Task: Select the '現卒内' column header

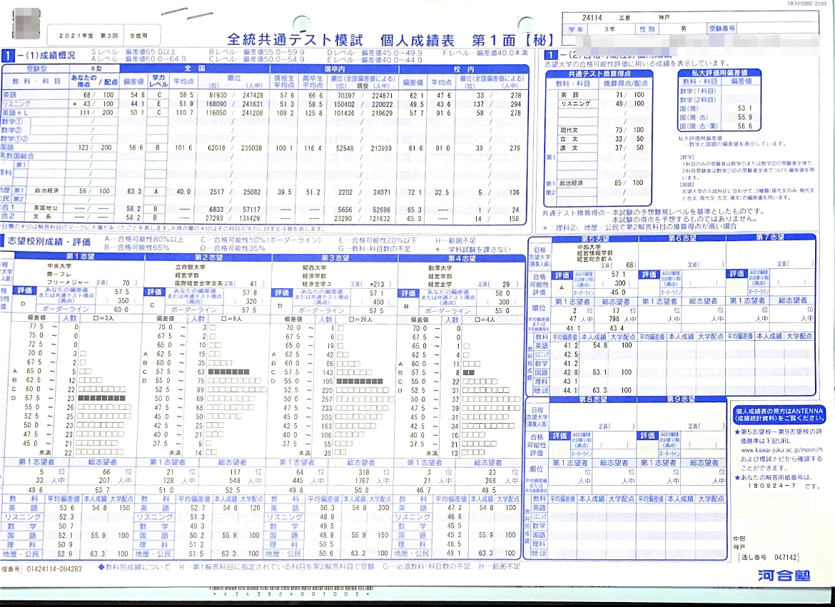Action: click(335, 69)
